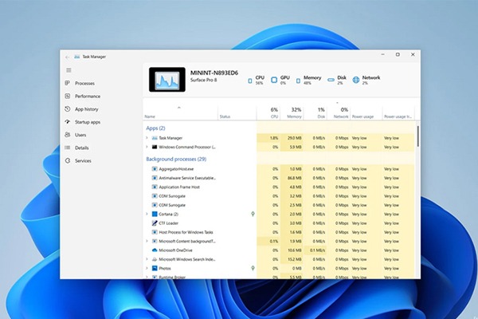Open the hamburger navigation menu
Viewport: 478px width, 319px height.
click(x=69, y=70)
